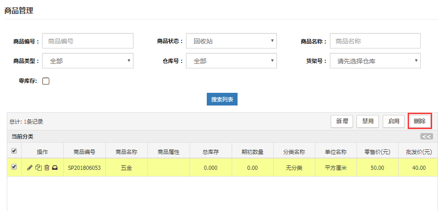Click the 新增 button

point(342,121)
